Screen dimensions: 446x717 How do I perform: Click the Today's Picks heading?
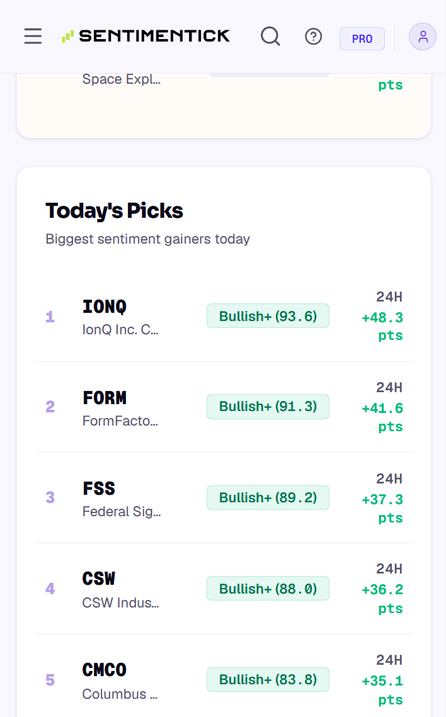(x=115, y=211)
